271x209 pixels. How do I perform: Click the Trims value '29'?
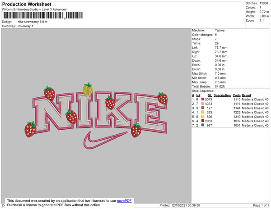(x=217, y=43)
